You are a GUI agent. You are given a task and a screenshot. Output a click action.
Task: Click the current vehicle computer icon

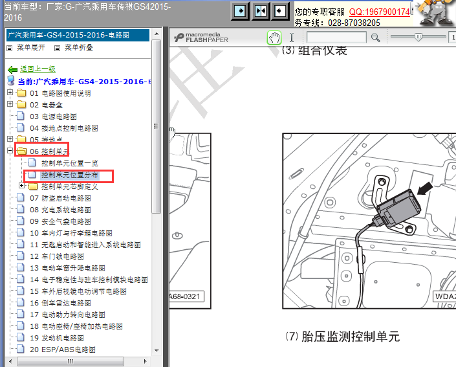[11, 81]
